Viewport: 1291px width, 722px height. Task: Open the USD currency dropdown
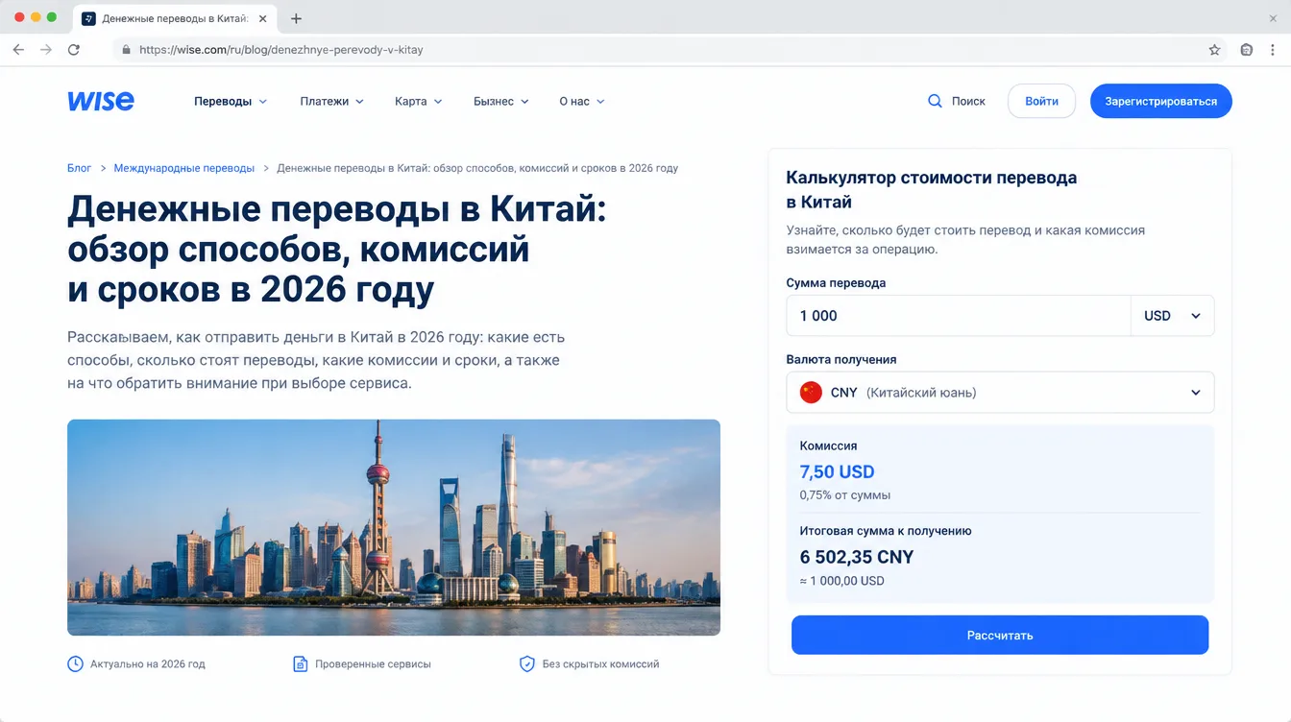[x=1172, y=316]
